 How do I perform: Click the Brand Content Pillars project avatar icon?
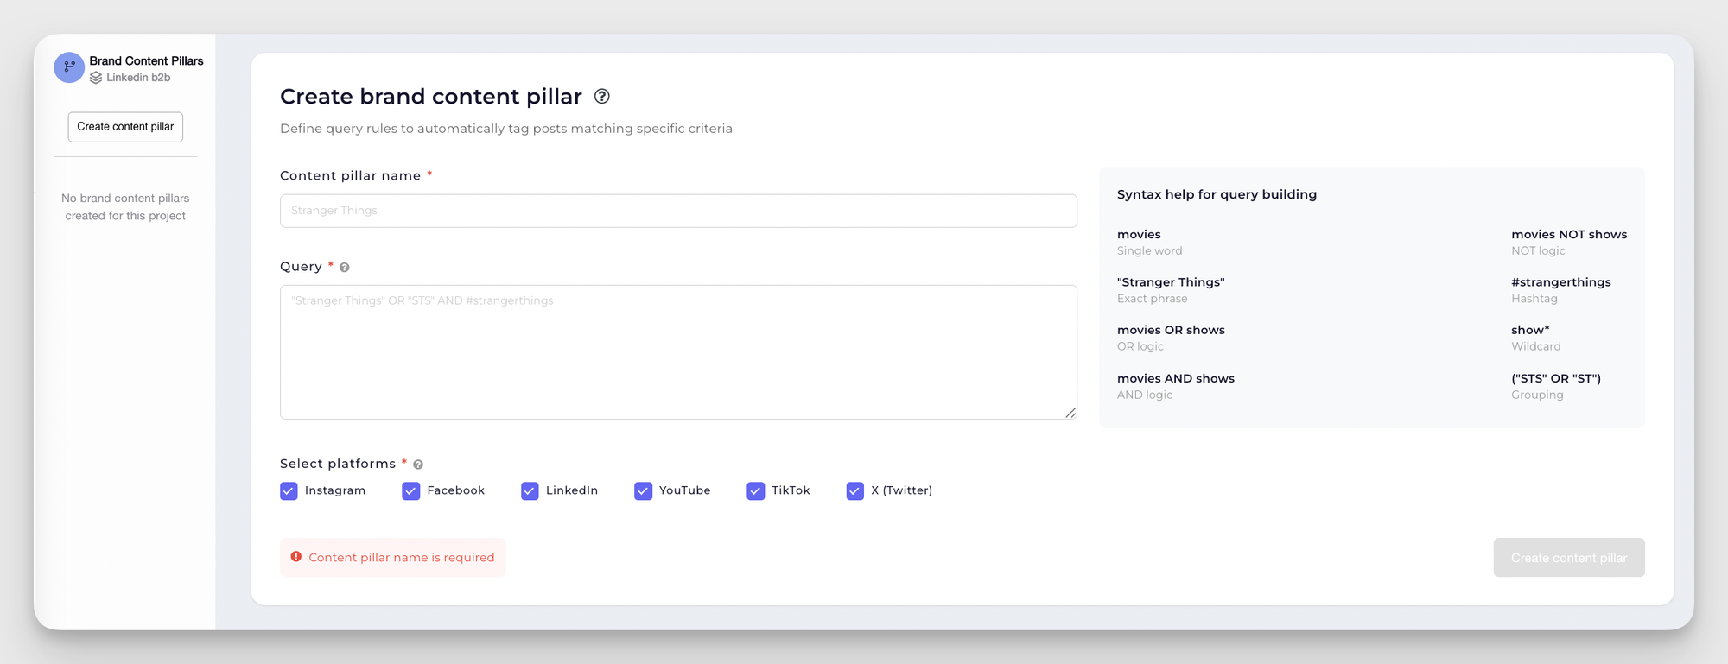pos(69,66)
